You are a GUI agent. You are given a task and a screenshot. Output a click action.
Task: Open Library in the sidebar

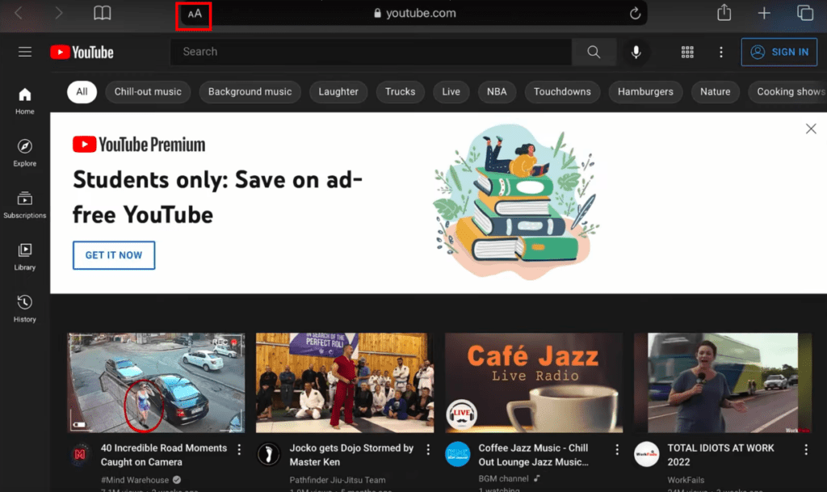tap(25, 257)
